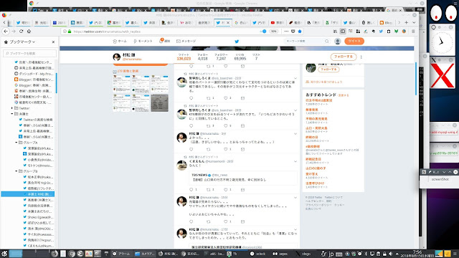Viewport: 459px width, 258px height.
Task: Retweet the TBS NEWS quoted tweet
Action: coord(209,189)
